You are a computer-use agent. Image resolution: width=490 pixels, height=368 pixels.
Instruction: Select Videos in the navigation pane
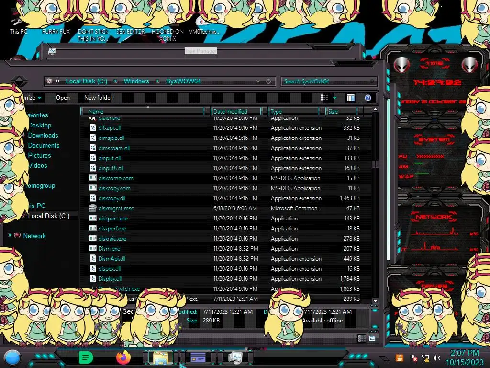pyautogui.click(x=38, y=165)
